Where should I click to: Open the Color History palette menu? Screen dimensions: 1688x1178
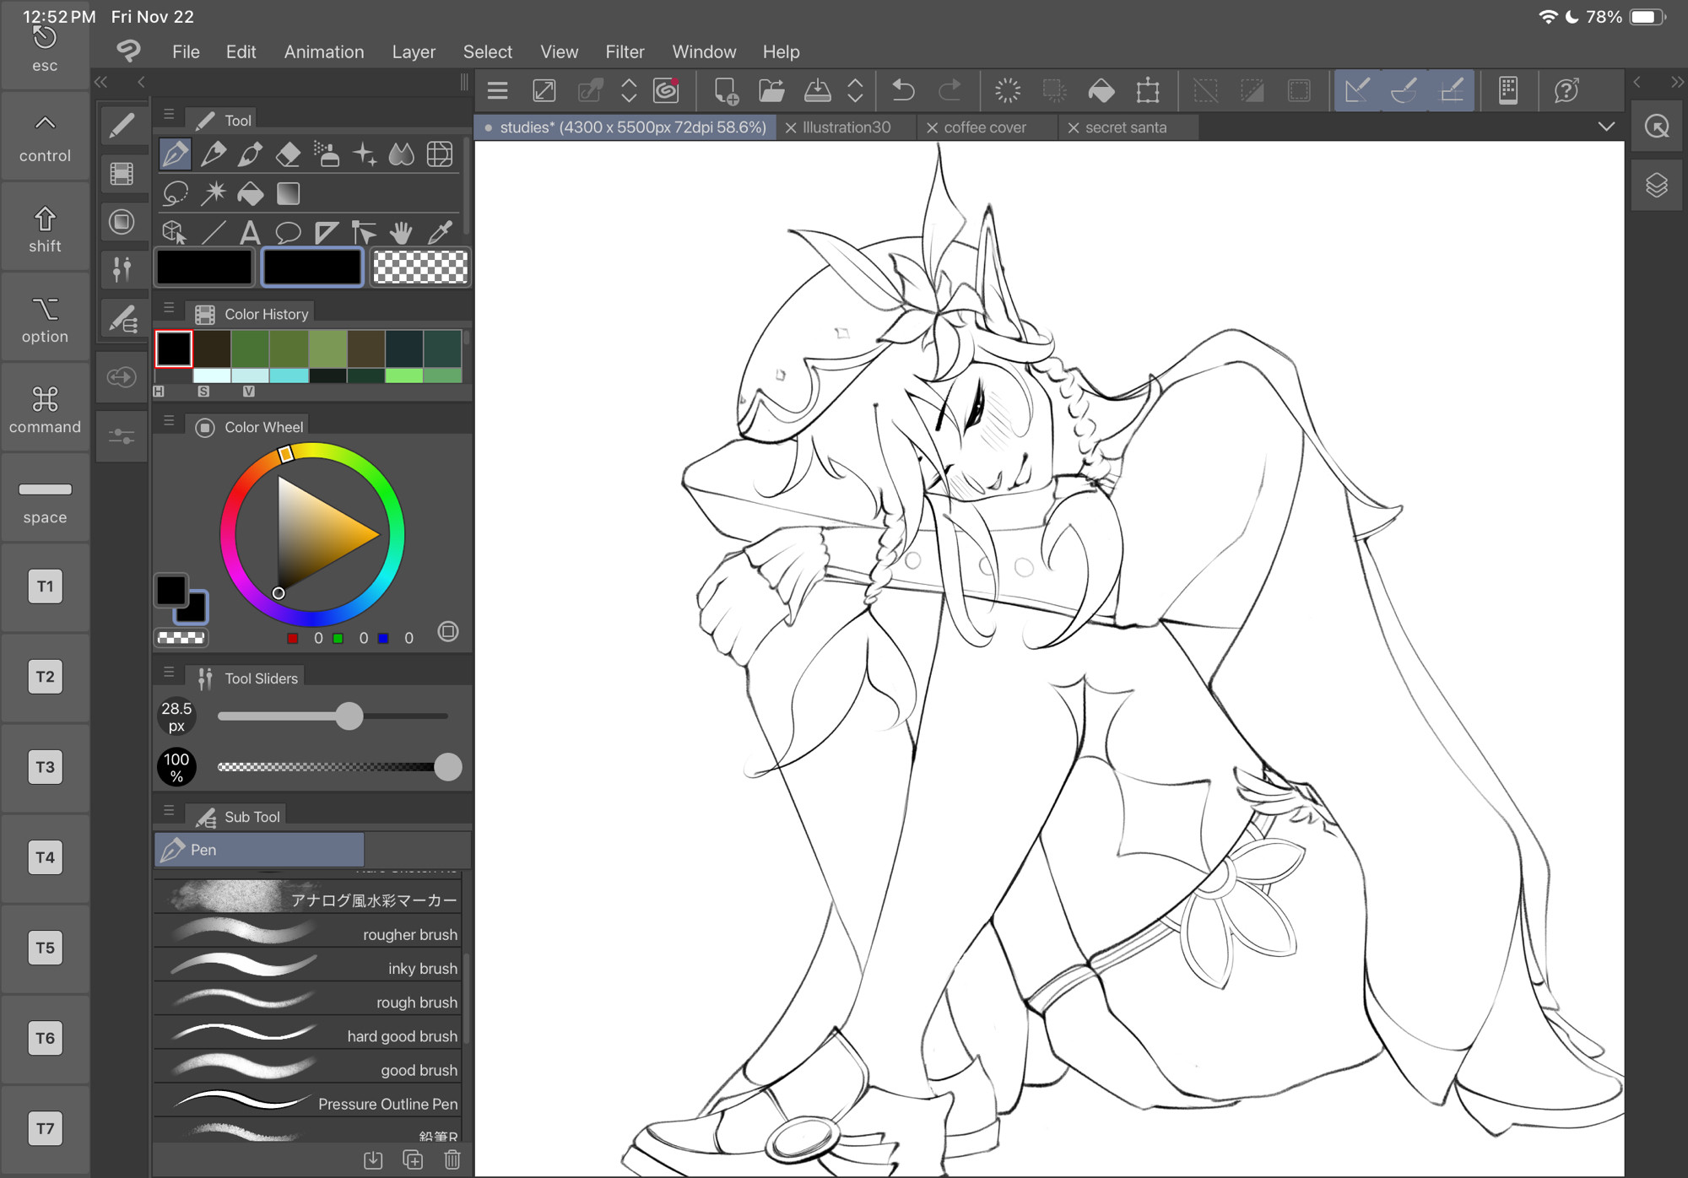click(x=169, y=308)
